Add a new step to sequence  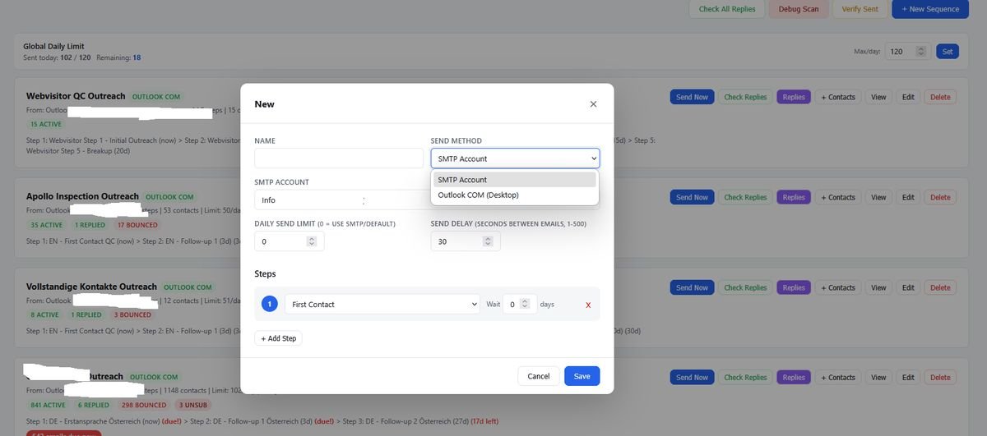(278, 338)
